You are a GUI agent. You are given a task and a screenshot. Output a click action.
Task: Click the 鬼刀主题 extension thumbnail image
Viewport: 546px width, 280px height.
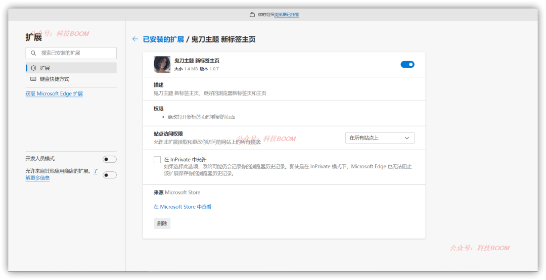tap(162, 64)
